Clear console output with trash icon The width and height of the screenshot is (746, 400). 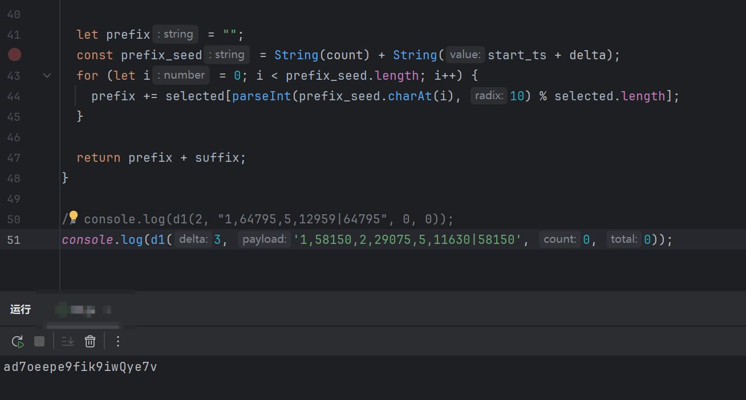tap(90, 341)
